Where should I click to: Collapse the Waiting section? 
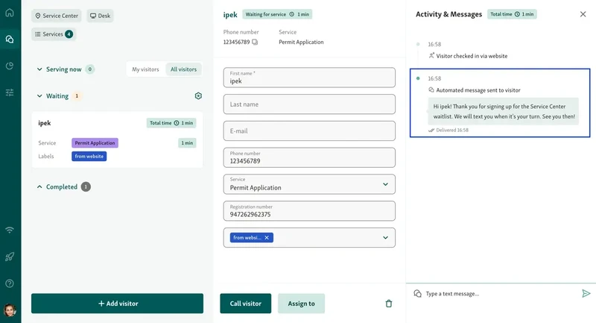pyautogui.click(x=39, y=96)
